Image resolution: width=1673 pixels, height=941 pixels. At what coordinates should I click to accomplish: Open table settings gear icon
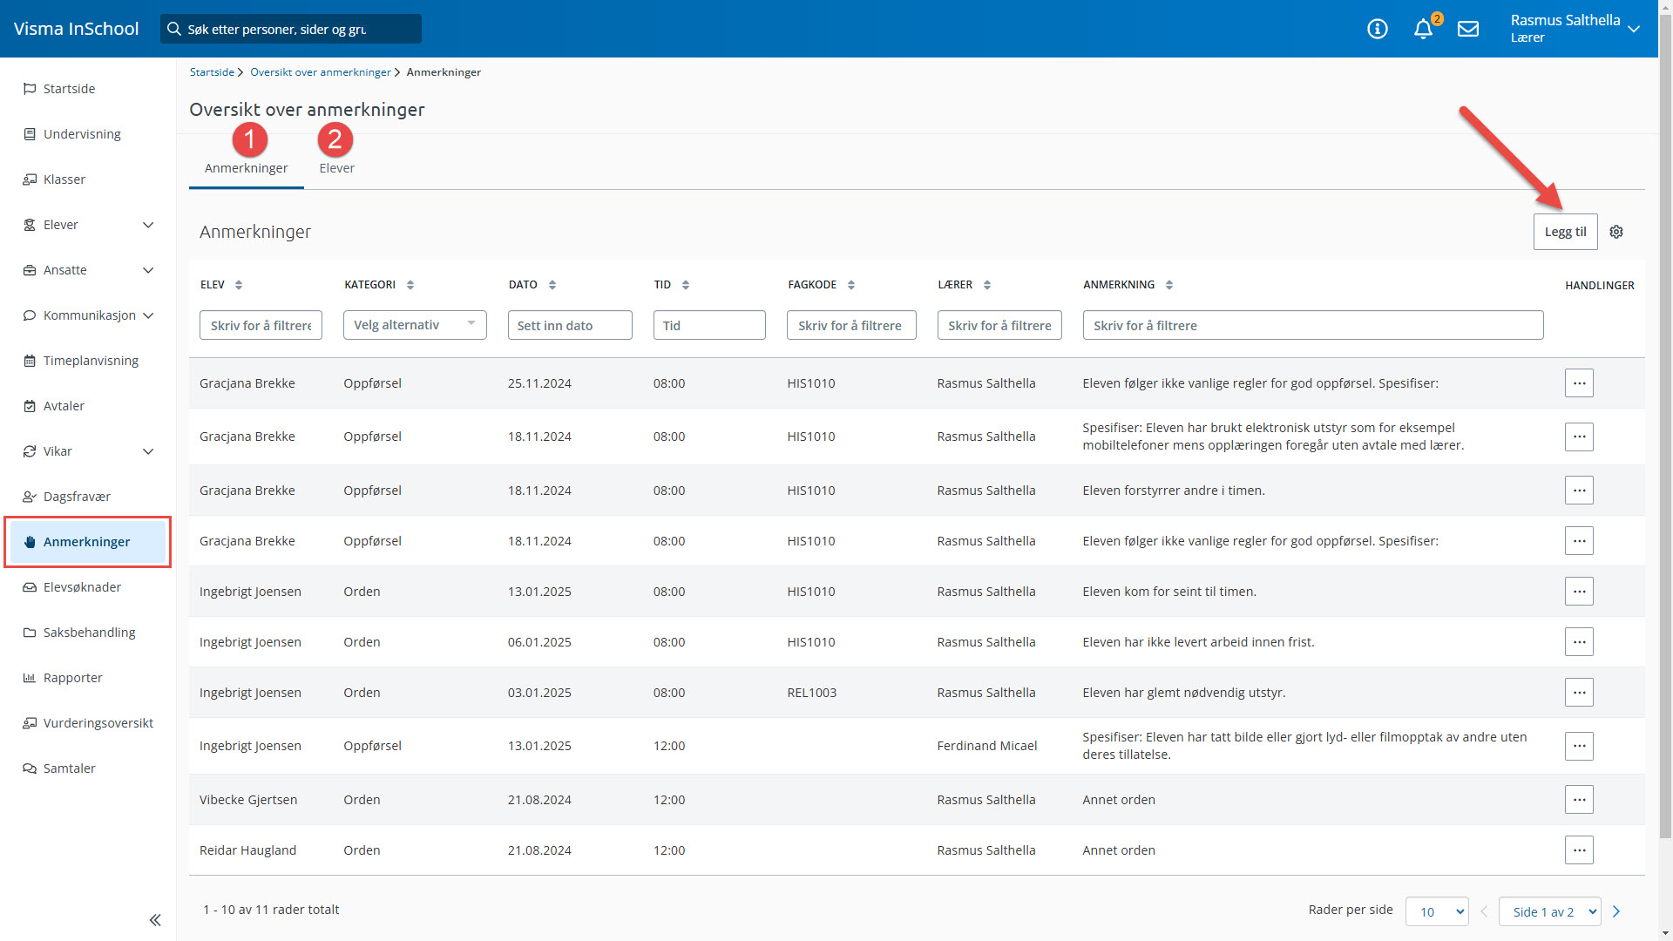[x=1616, y=232]
